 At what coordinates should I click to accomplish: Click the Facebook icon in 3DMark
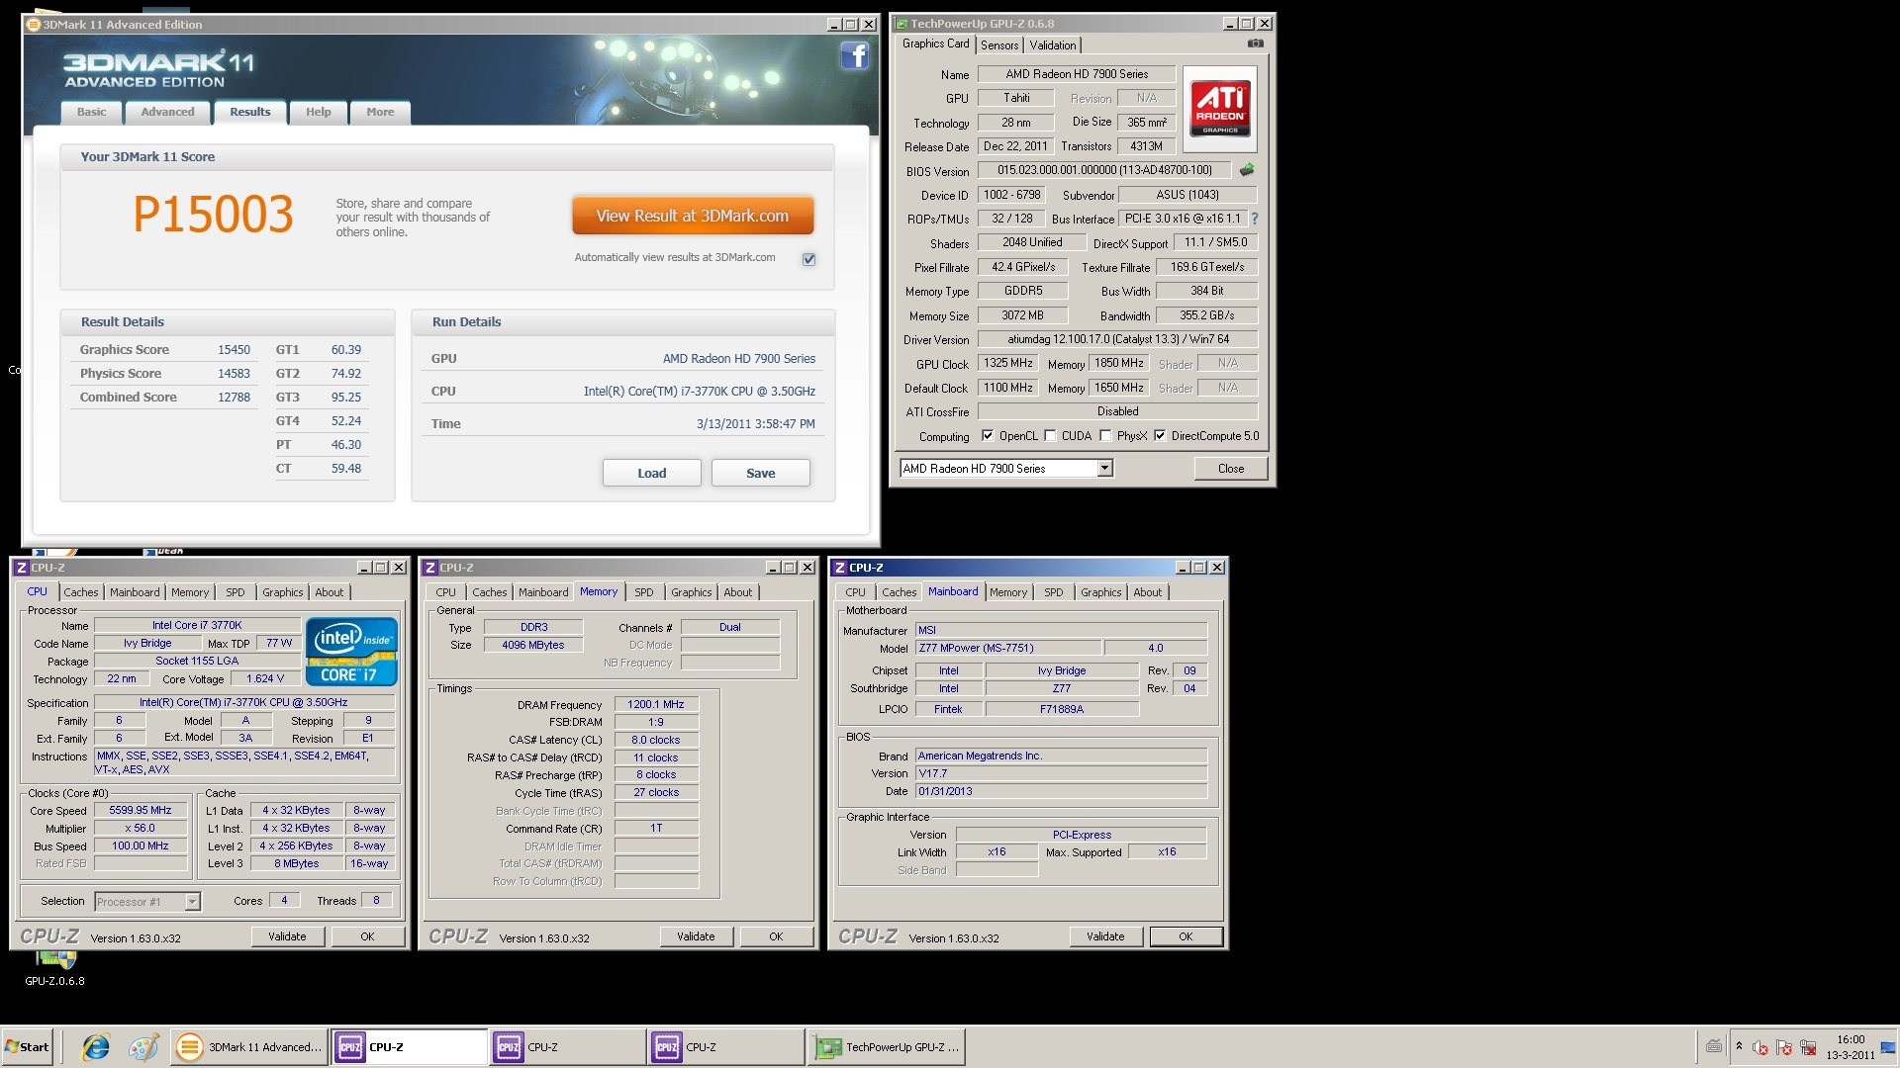(x=854, y=55)
